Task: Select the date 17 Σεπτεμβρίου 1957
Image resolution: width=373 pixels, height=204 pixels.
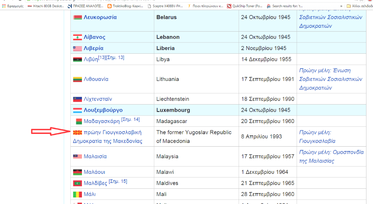Action: (268, 156)
